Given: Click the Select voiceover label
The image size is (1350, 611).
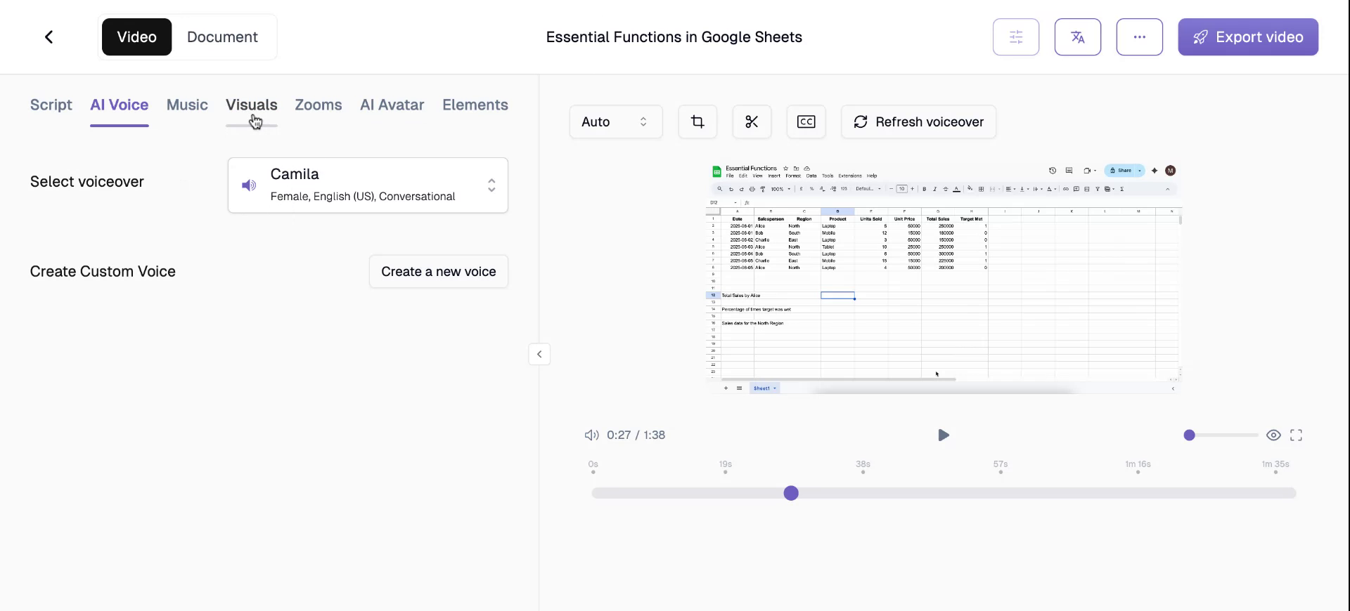Looking at the screenshot, I should click(x=87, y=182).
